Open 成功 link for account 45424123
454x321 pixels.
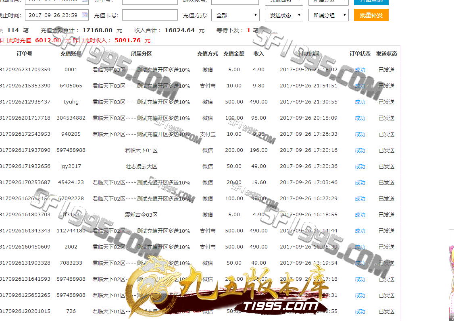point(360,182)
